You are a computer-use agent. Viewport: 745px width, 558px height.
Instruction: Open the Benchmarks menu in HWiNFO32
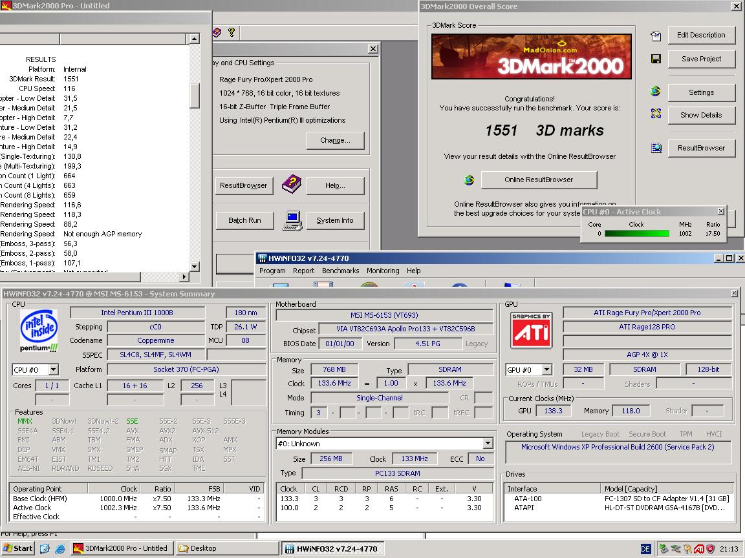[x=341, y=271]
